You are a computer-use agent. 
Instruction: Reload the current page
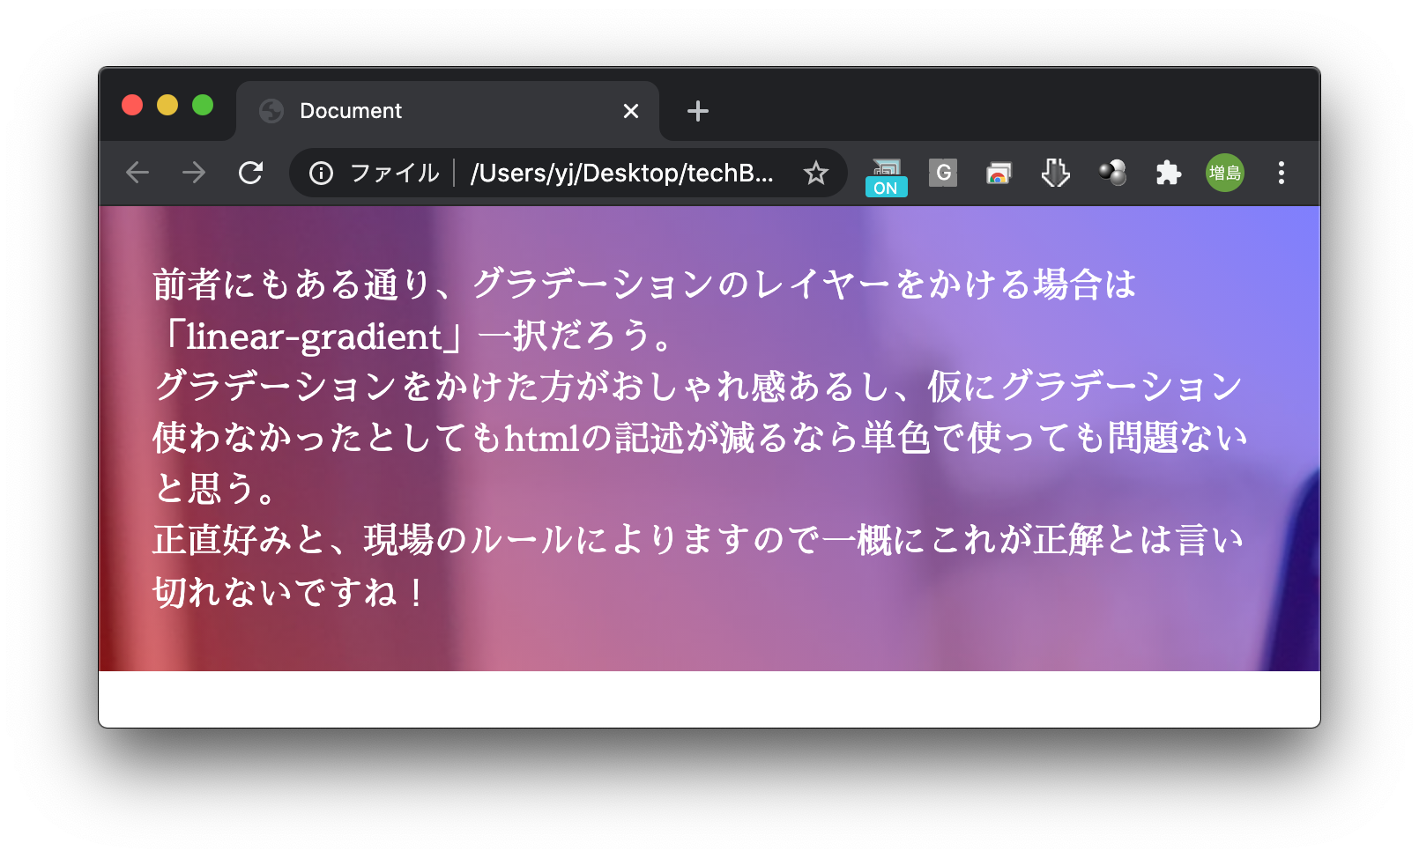[252, 173]
